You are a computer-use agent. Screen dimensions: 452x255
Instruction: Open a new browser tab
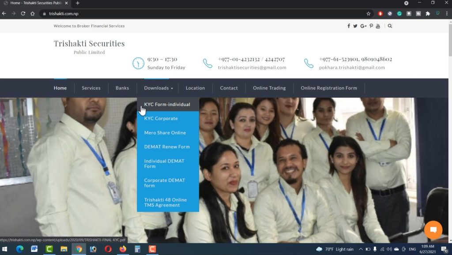click(x=78, y=3)
